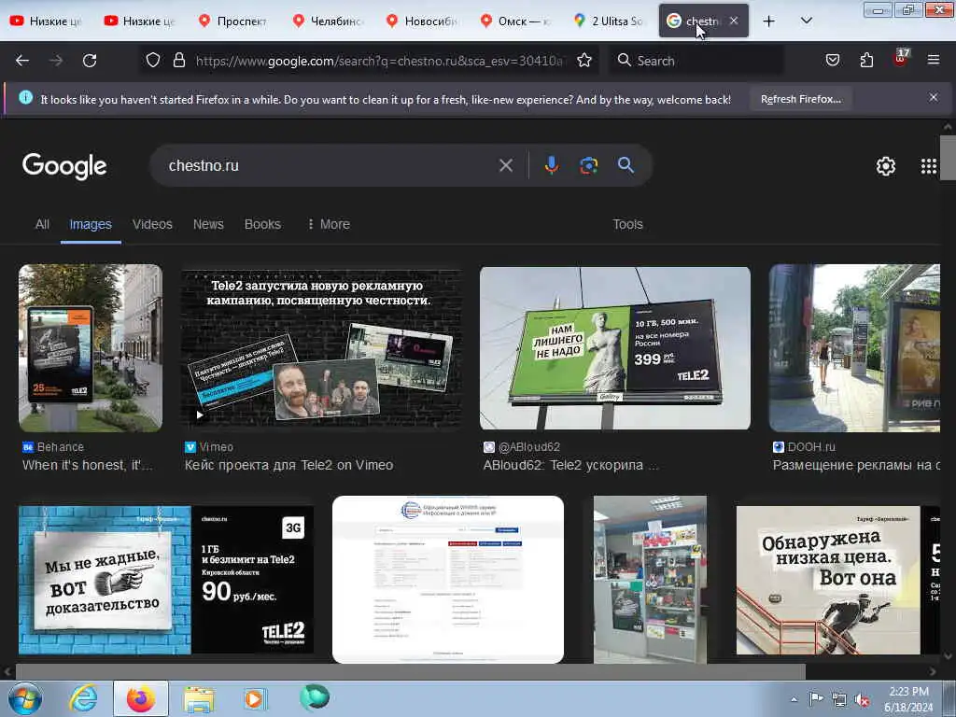The image size is (956, 717).
Task: Open the clock showing 2:23 PM
Action: point(908,699)
